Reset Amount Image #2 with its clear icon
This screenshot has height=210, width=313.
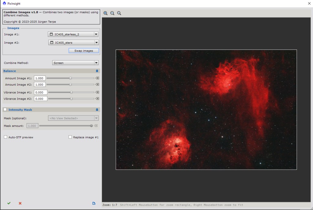[97, 84]
